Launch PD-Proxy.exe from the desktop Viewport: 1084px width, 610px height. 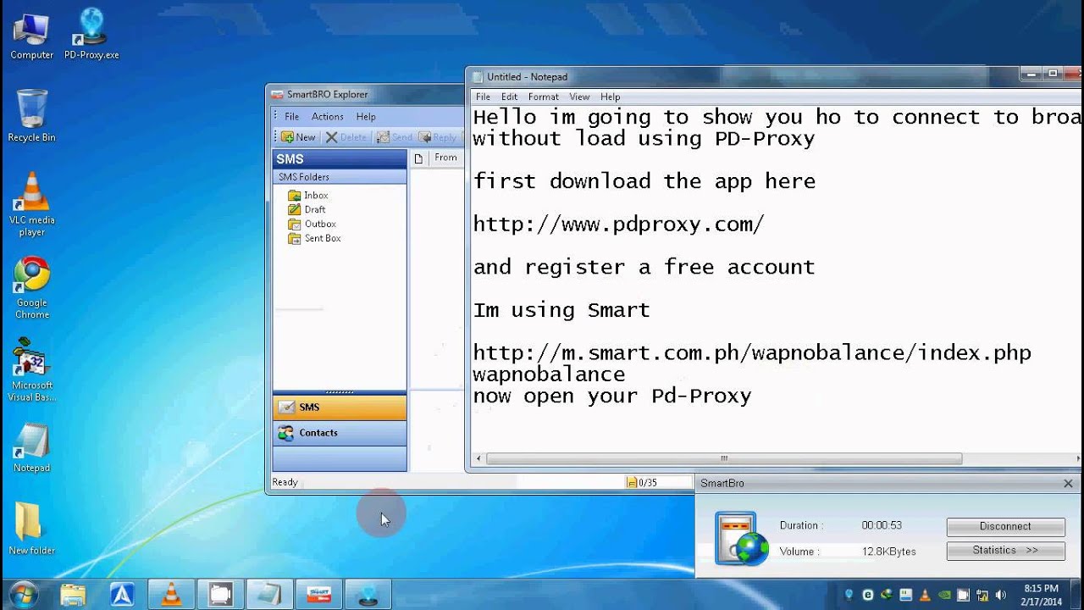coord(91,36)
